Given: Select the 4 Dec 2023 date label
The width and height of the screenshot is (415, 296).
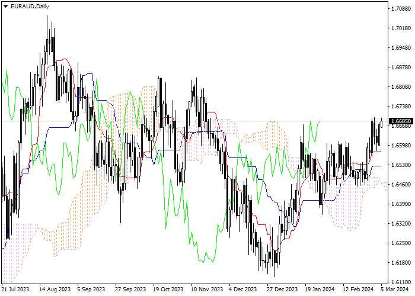Looking at the screenshot, I should [x=242, y=289].
